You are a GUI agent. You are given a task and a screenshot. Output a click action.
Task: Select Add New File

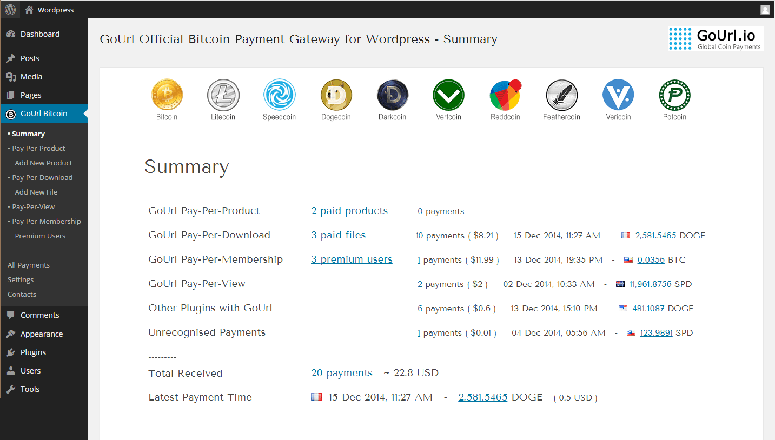(x=36, y=192)
